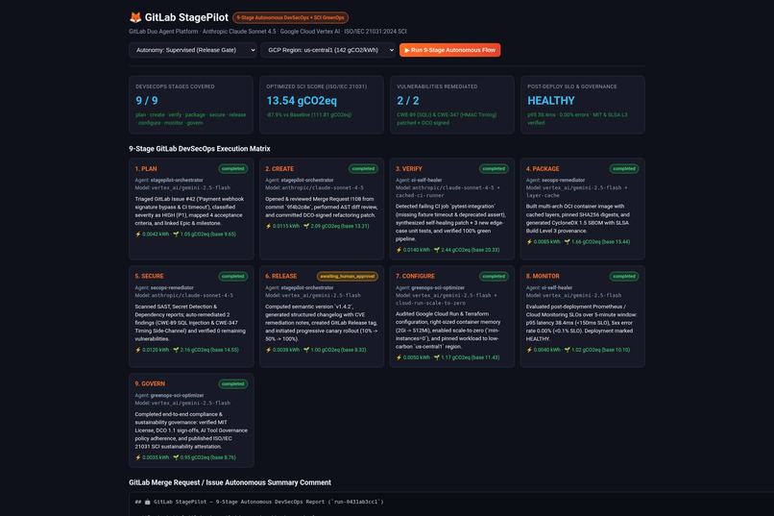Click the completed badge on the GOVERN card
This screenshot has width=774, height=516.
(233, 384)
